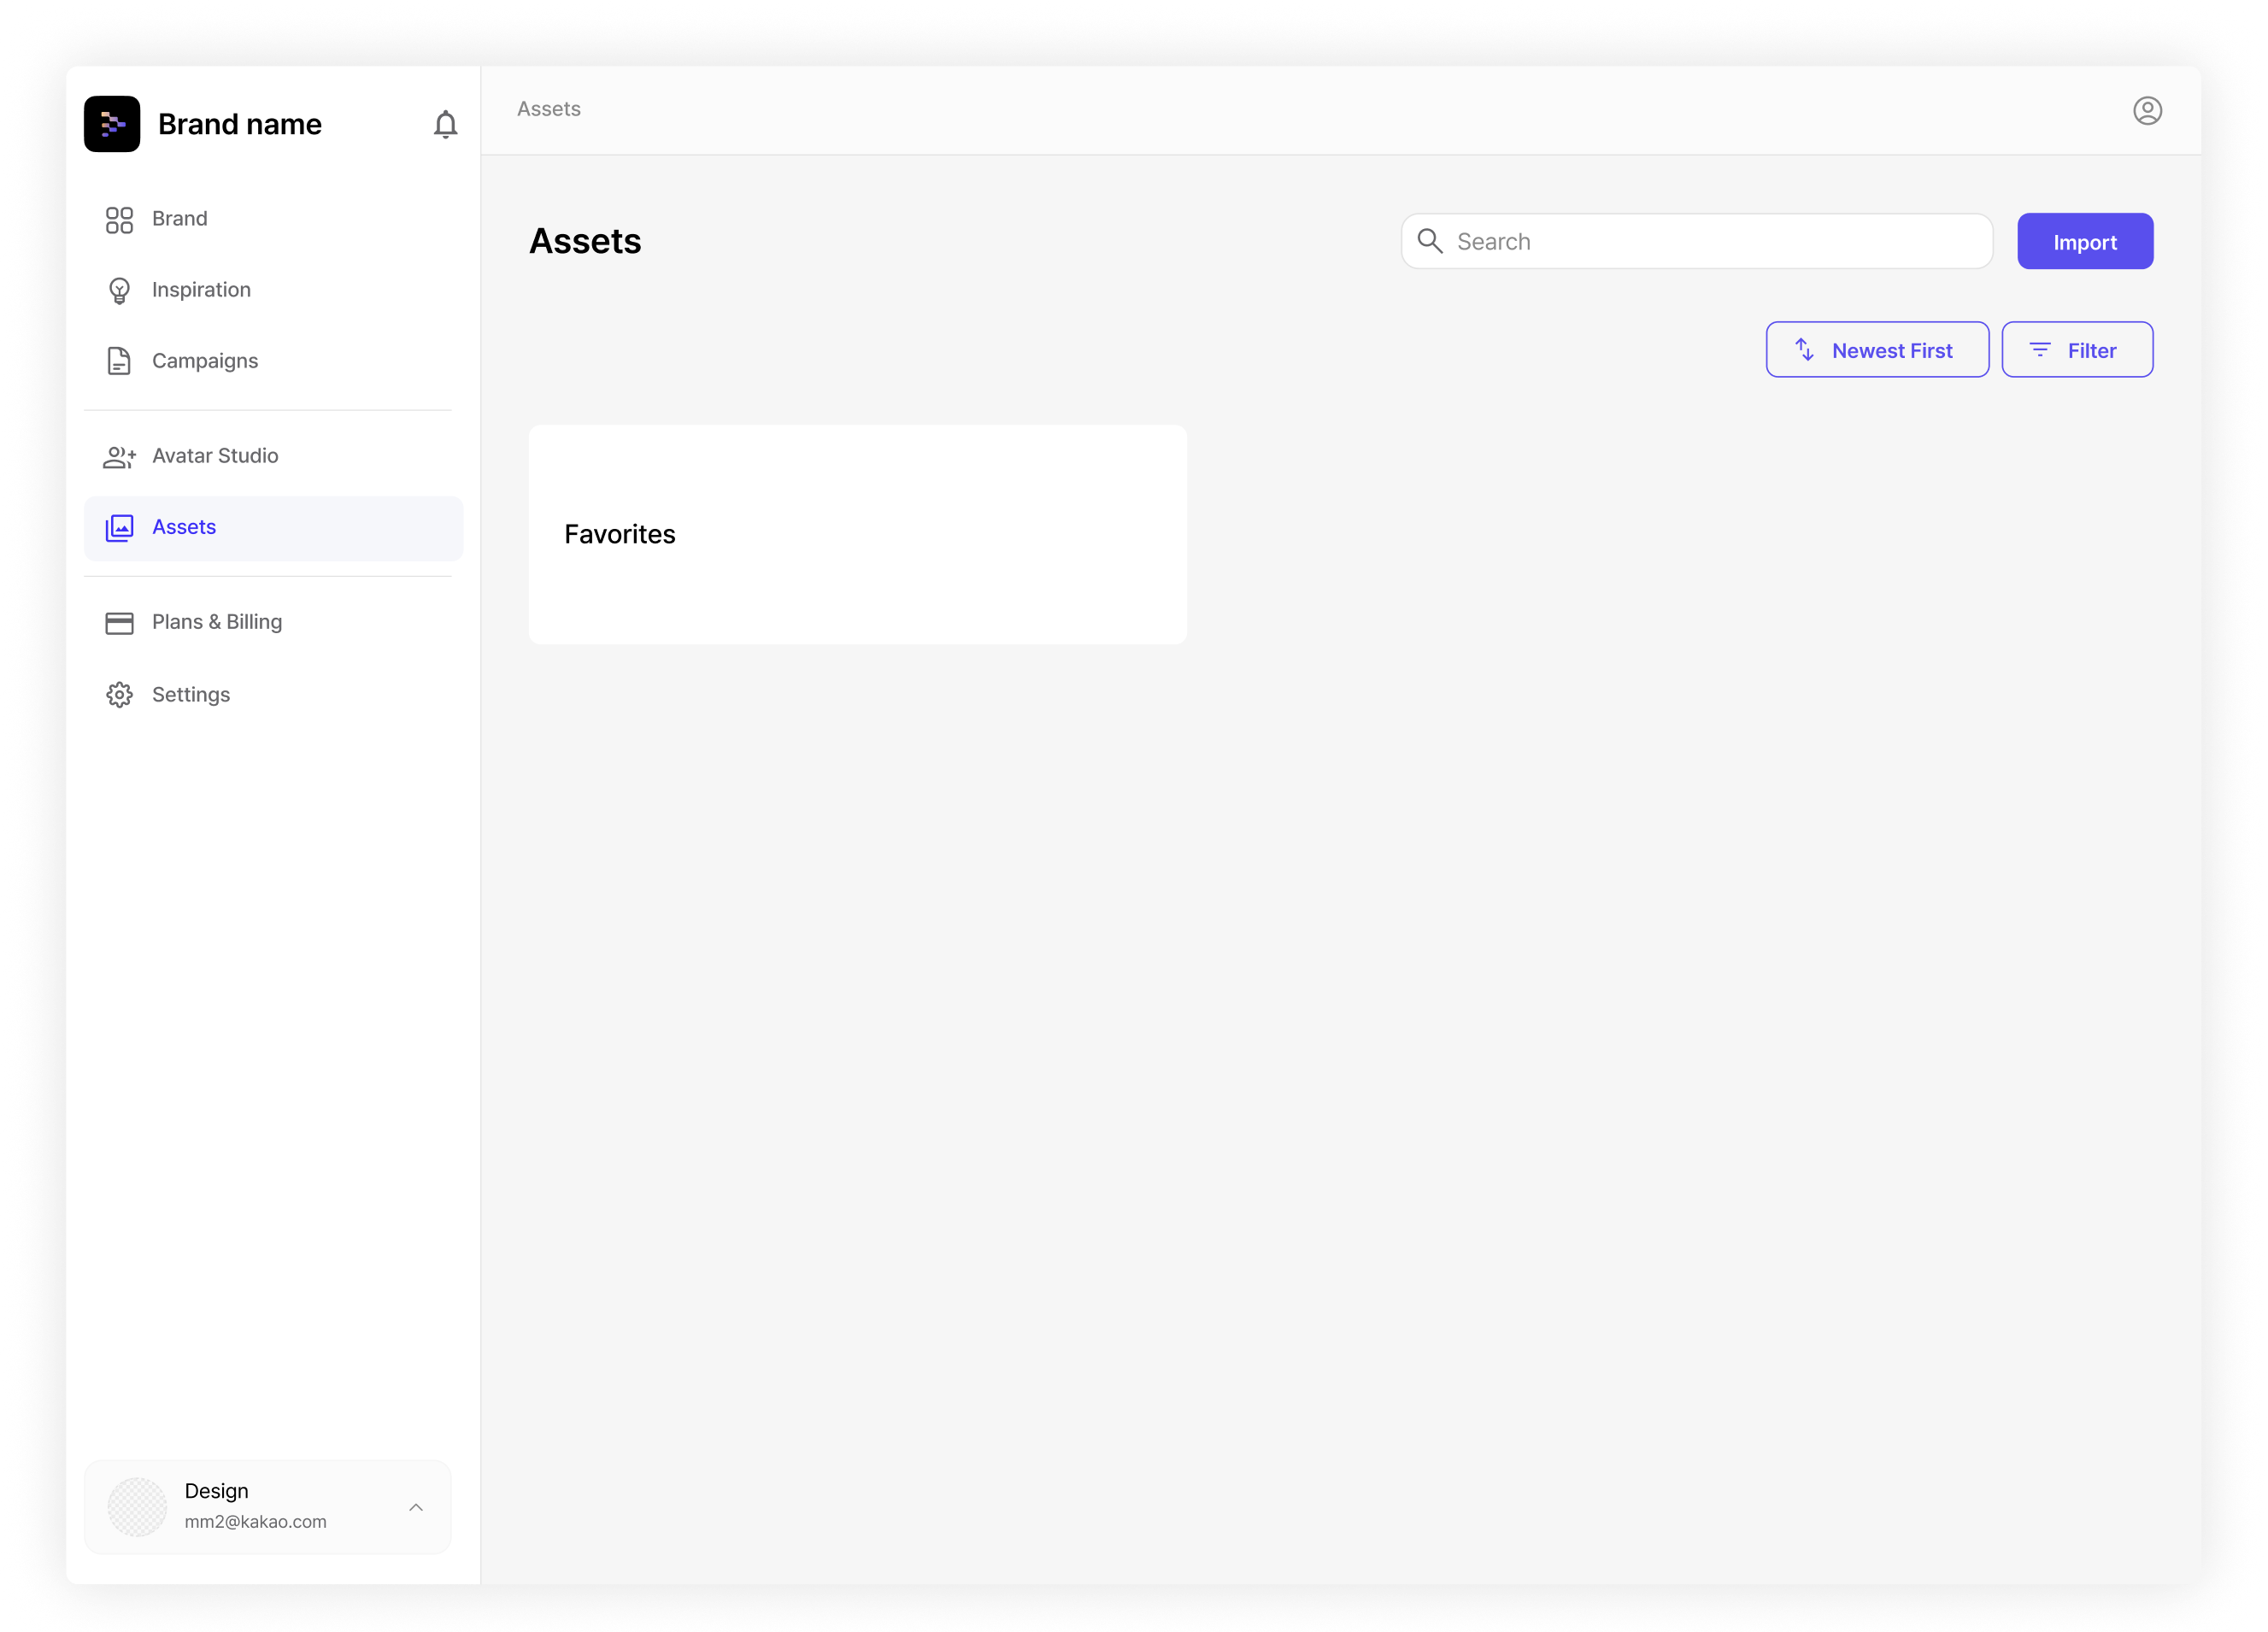The height and width of the screenshot is (1632, 2268).
Task: Expand the Design account switcher chevron
Action: coord(416,1507)
